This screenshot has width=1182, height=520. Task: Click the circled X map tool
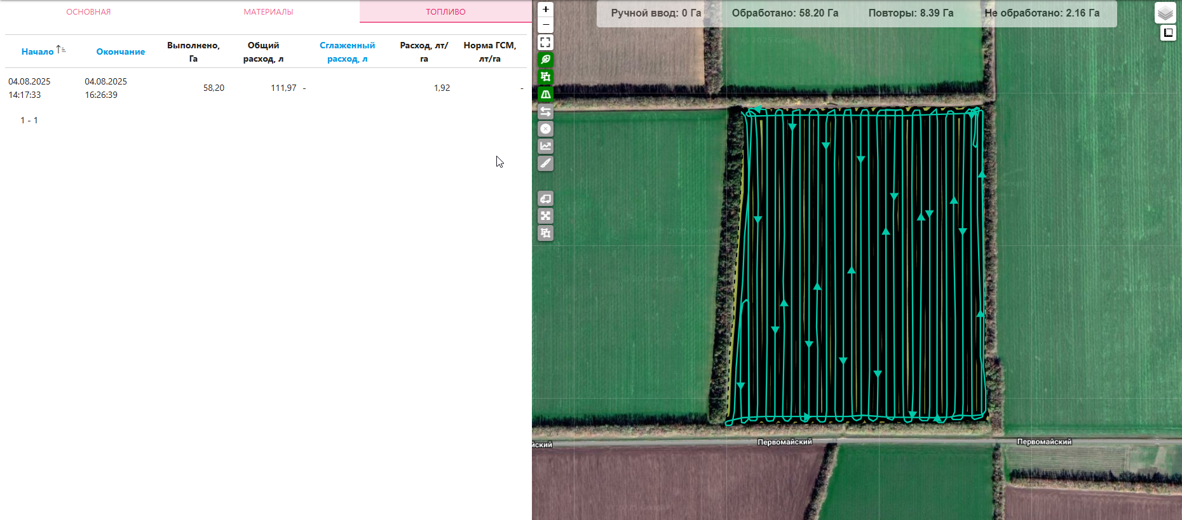[545, 129]
